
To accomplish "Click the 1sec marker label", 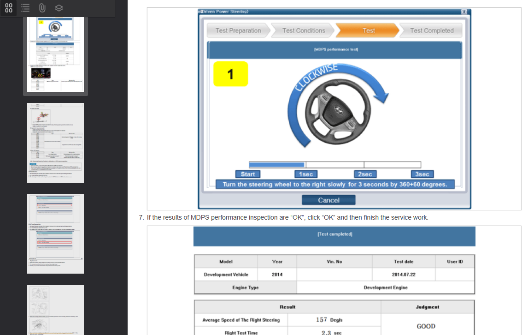I will click(306, 174).
